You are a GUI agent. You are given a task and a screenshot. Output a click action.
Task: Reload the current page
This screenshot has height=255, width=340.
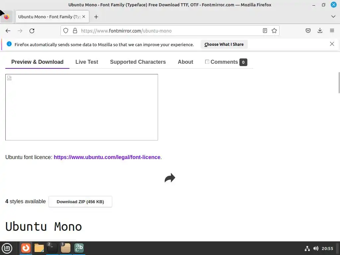point(32,31)
